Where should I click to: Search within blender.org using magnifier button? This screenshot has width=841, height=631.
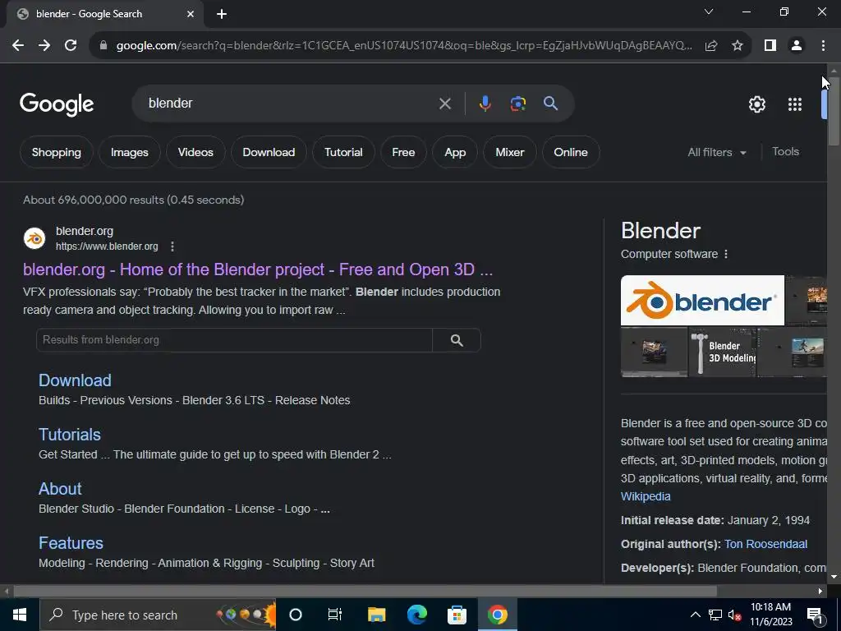pyautogui.click(x=457, y=340)
